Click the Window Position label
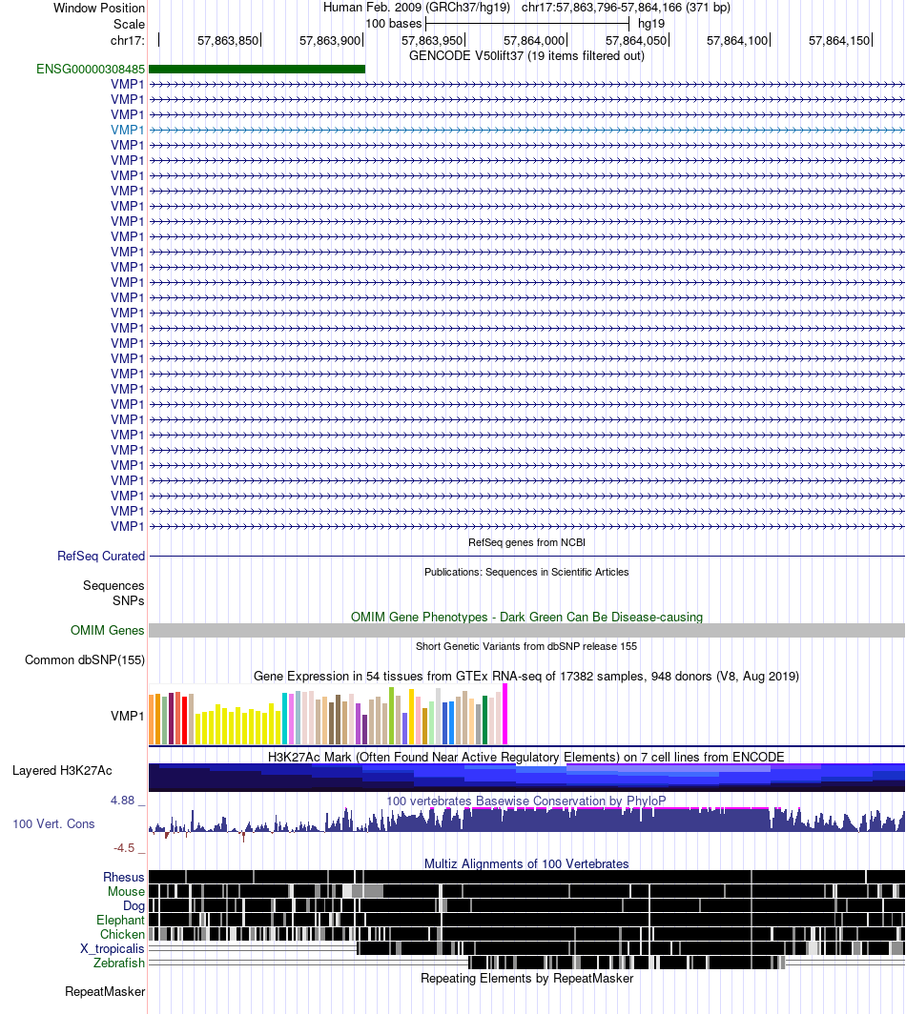 (98, 9)
